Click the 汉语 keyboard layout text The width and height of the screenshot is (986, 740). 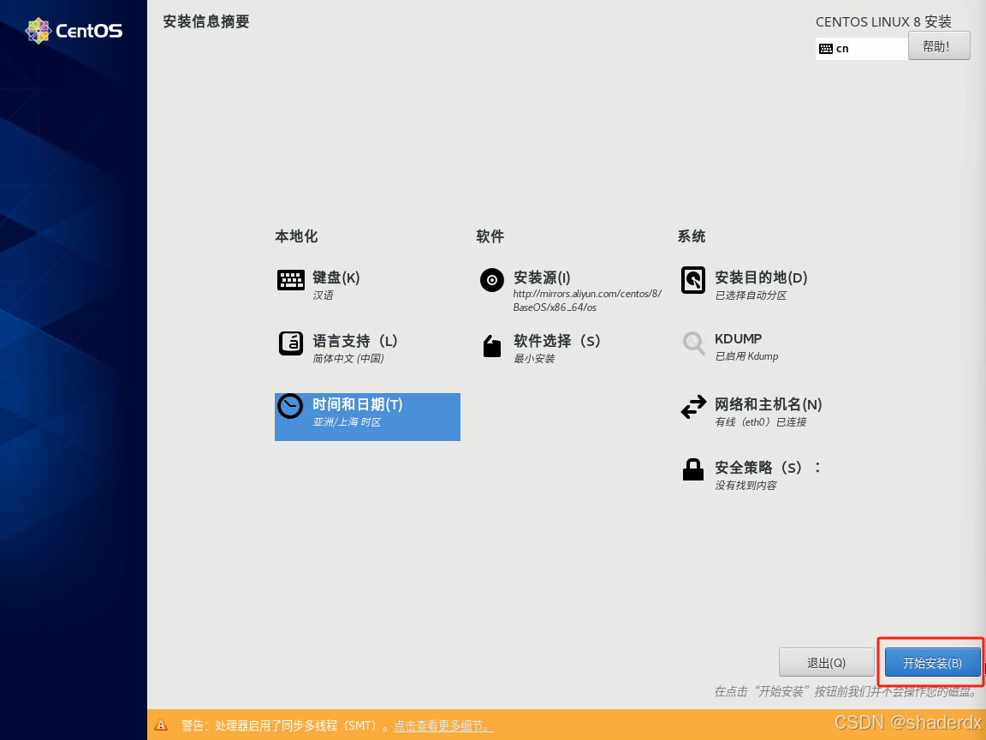(324, 295)
